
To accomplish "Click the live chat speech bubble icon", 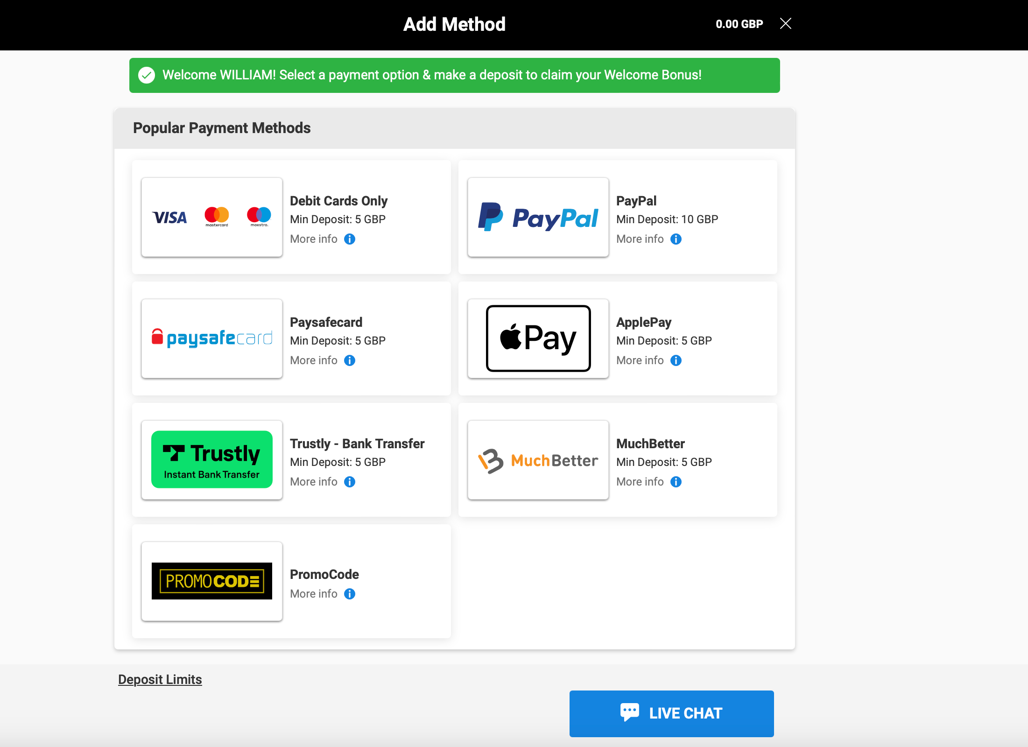I will tap(630, 712).
